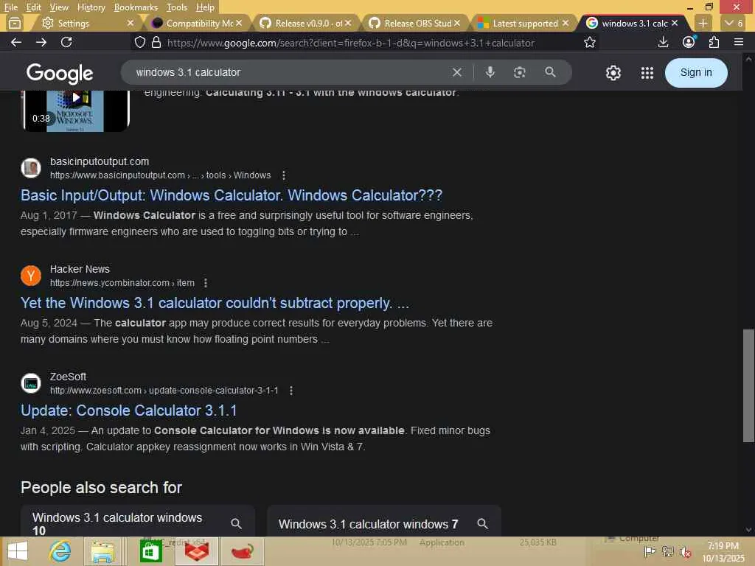Open a new tab with plus
Screen dimensions: 755x566
tap(703, 23)
